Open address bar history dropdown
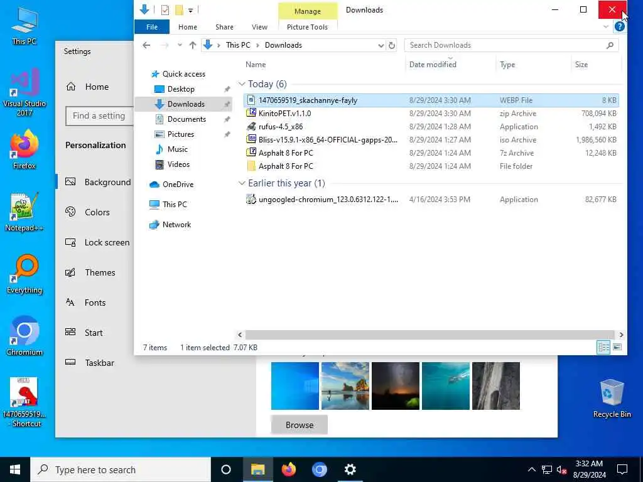643x482 pixels. 381,45
